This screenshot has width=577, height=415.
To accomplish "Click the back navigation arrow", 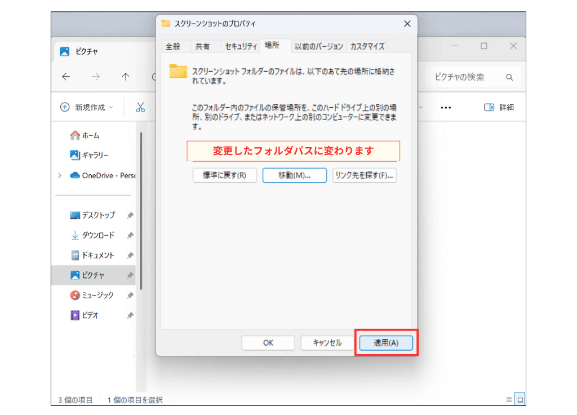I will pyautogui.click(x=66, y=77).
